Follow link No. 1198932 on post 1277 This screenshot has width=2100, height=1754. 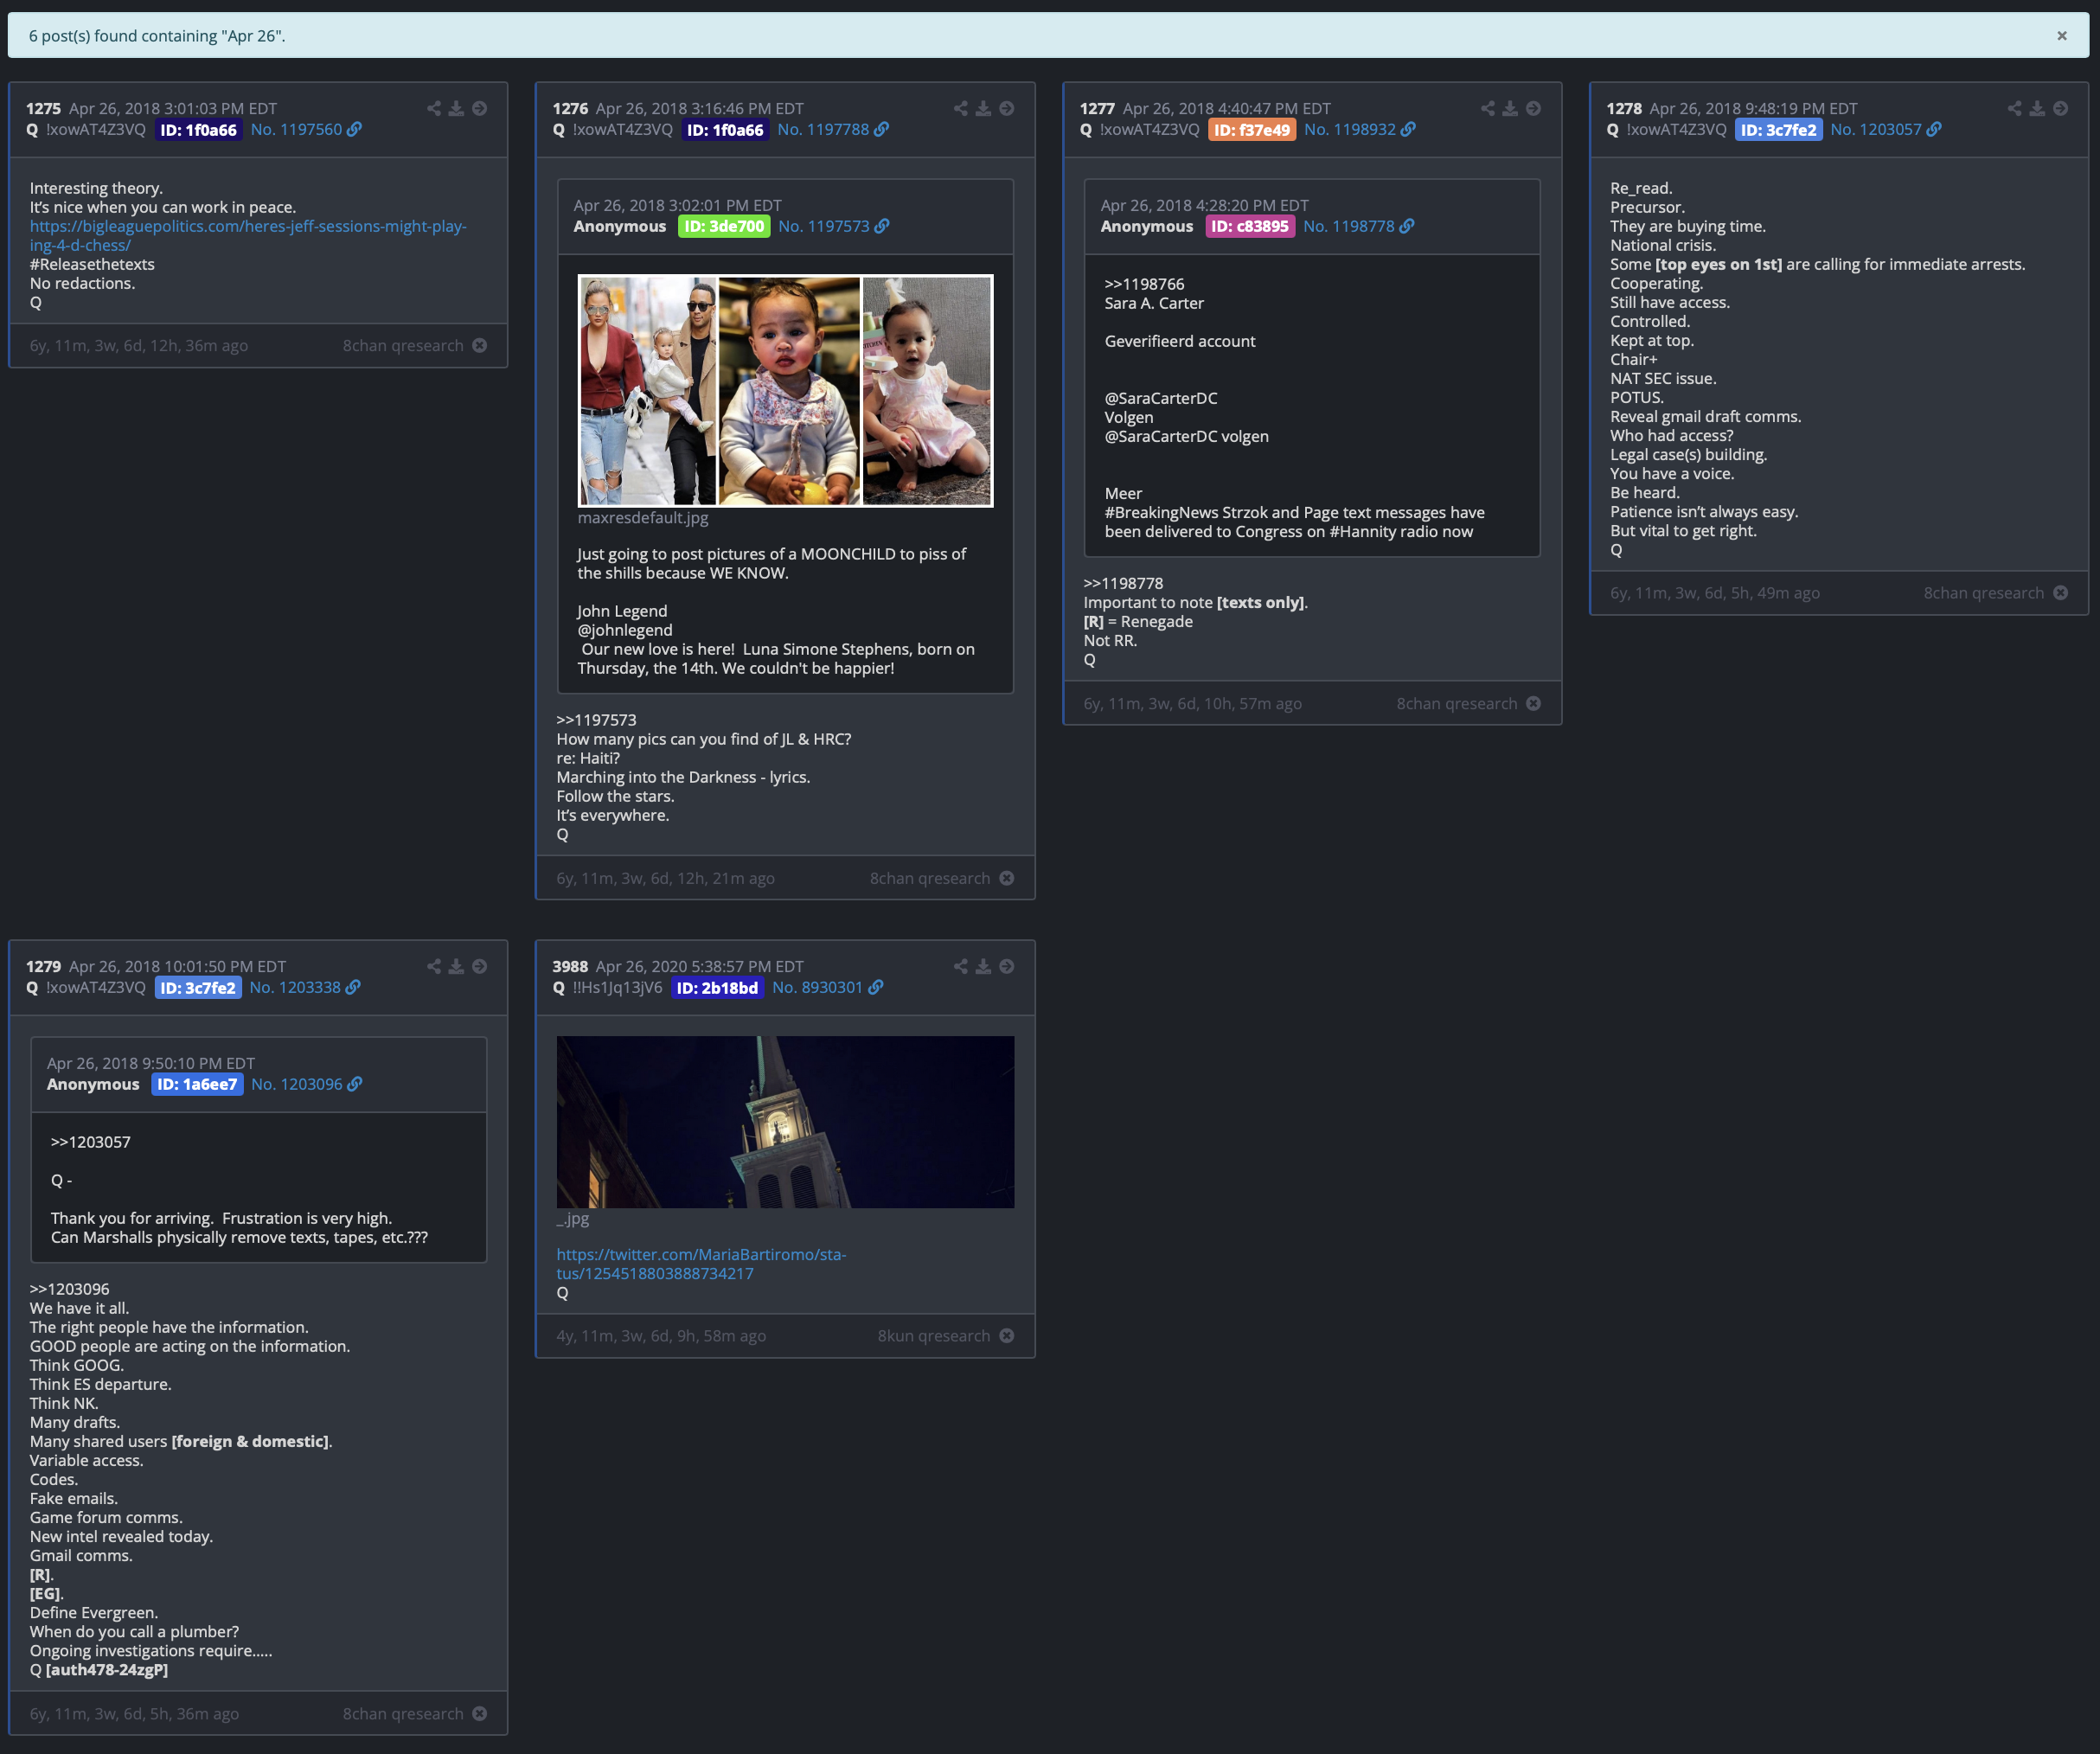pyautogui.click(x=1360, y=130)
